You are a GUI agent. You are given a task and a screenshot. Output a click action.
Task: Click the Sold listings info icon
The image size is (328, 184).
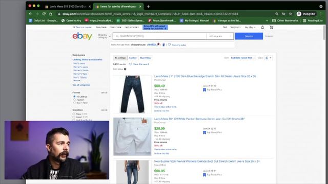[125, 69]
